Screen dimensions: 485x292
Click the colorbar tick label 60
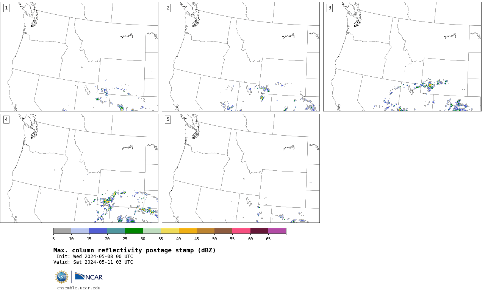click(250, 239)
